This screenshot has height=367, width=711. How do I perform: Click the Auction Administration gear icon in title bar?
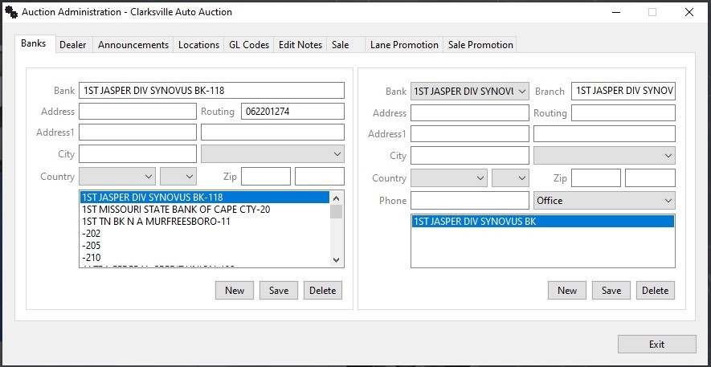click(11, 12)
